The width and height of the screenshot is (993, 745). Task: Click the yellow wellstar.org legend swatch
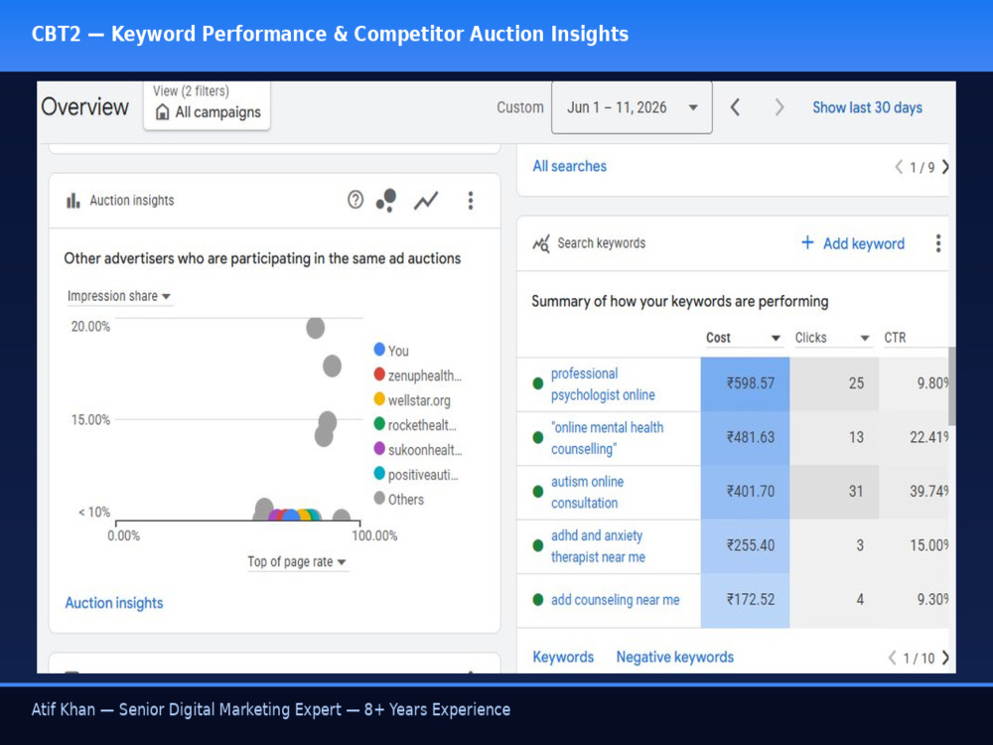(379, 399)
